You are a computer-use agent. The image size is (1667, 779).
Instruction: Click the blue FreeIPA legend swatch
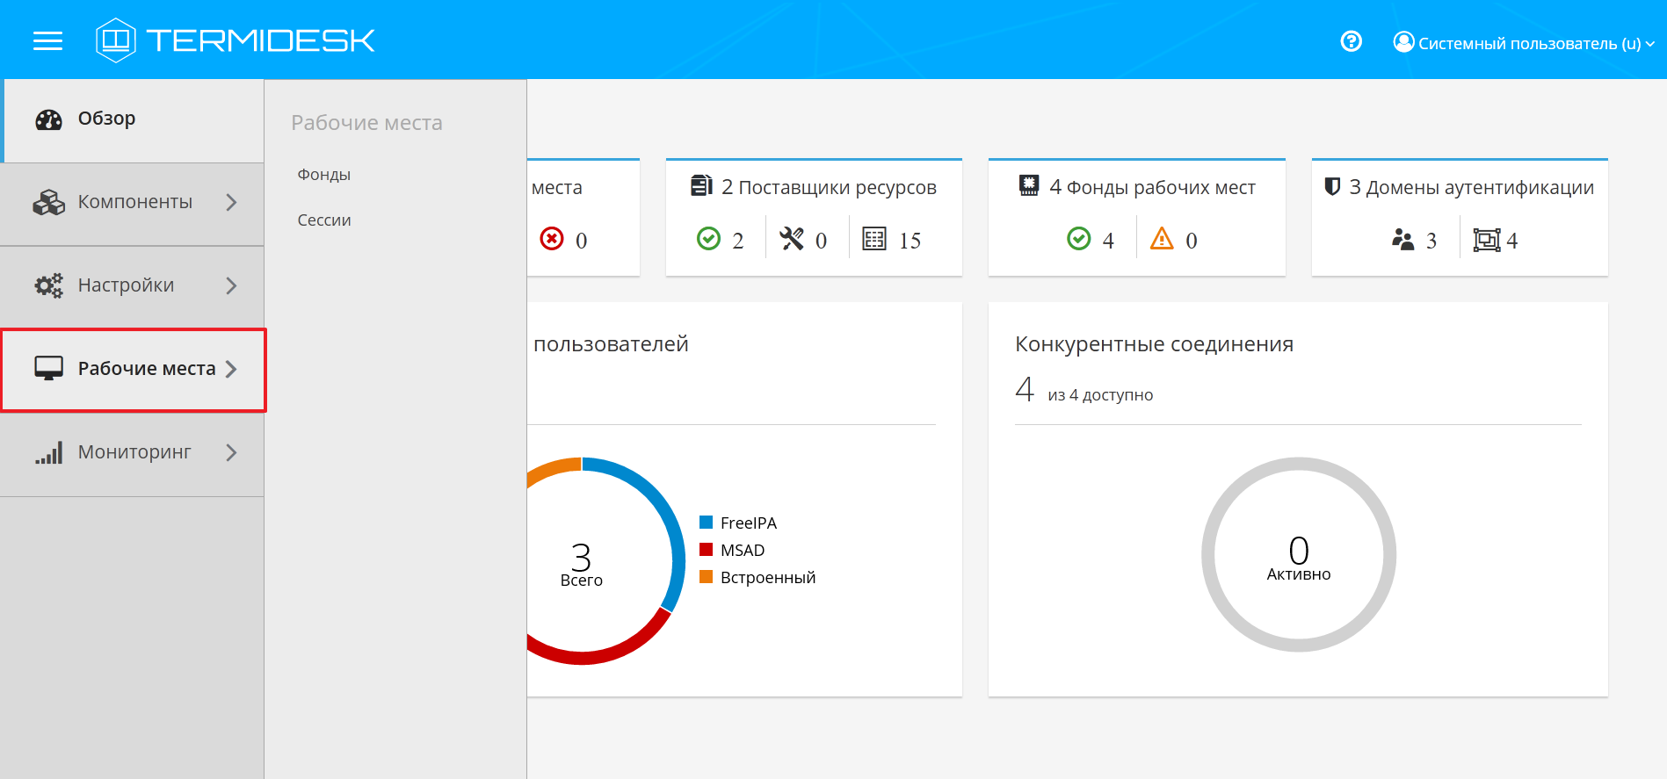(x=706, y=523)
